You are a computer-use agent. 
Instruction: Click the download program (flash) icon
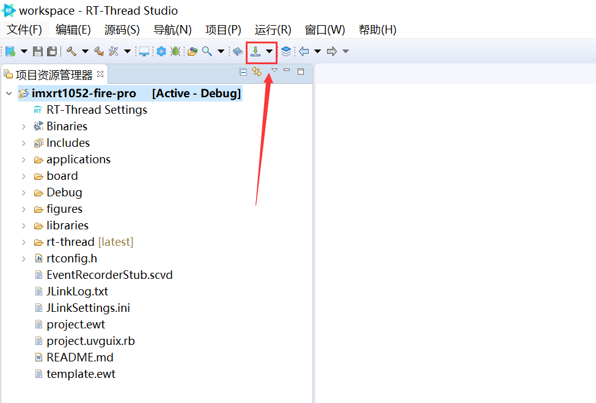[x=256, y=52]
